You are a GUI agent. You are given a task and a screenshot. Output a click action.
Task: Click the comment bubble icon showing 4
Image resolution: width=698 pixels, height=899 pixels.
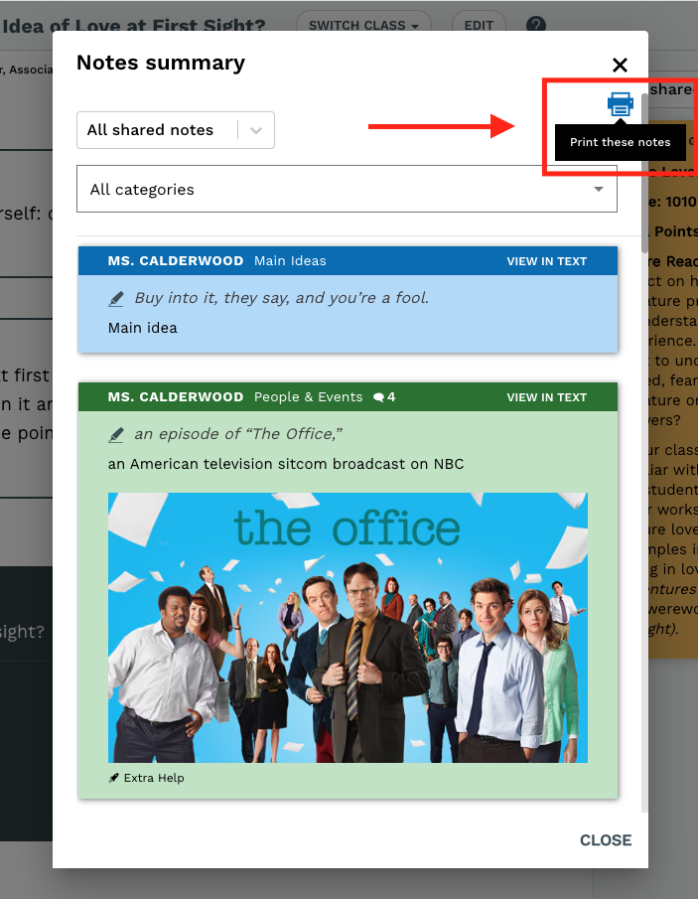pyautogui.click(x=379, y=397)
